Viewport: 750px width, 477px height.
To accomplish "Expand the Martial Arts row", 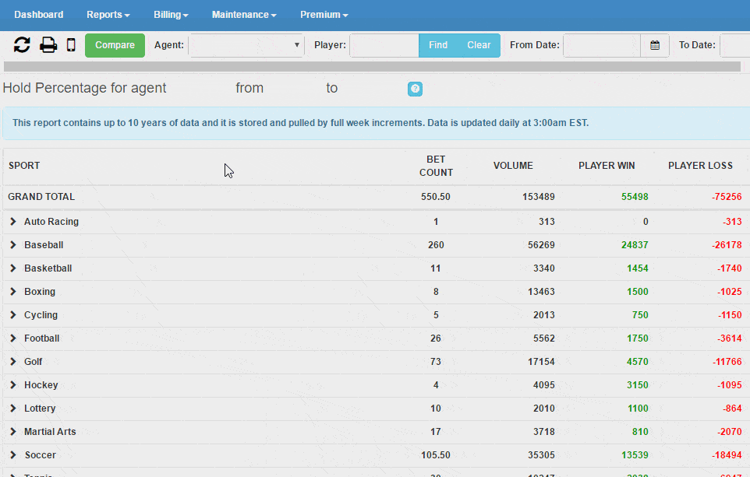I will 13,432.
